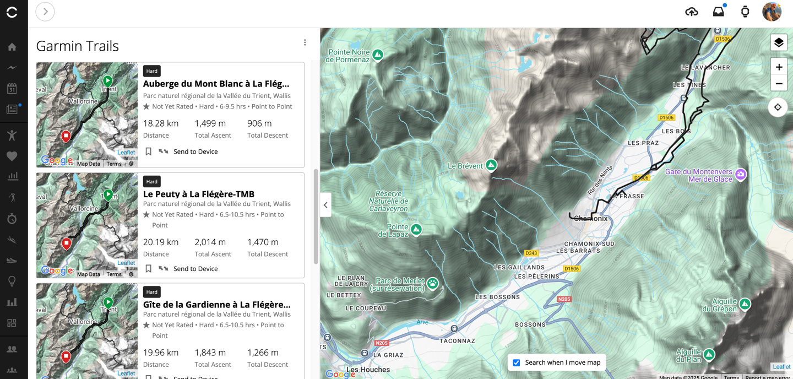The image size is (793, 379).
Task: Open the Connections people icon
Action: point(12,349)
